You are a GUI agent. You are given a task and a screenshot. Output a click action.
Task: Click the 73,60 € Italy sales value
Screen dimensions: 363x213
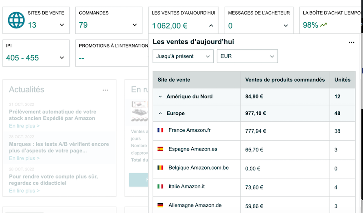tap(254, 187)
